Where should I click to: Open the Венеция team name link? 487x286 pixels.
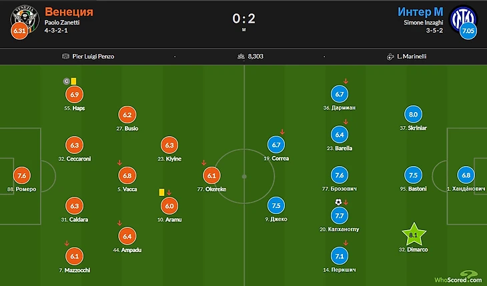click(69, 12)
